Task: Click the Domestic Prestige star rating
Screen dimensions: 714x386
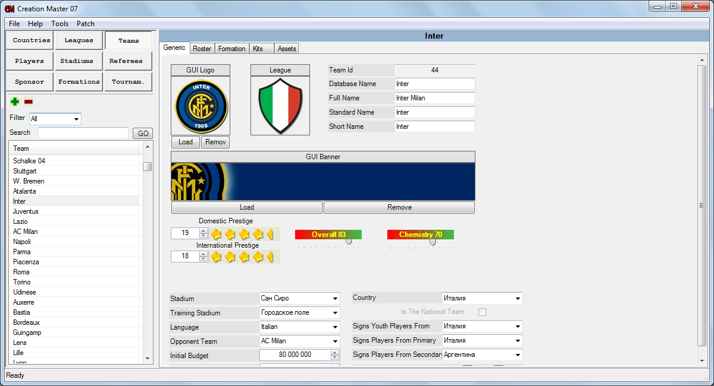Action: (x=244, y=233)
